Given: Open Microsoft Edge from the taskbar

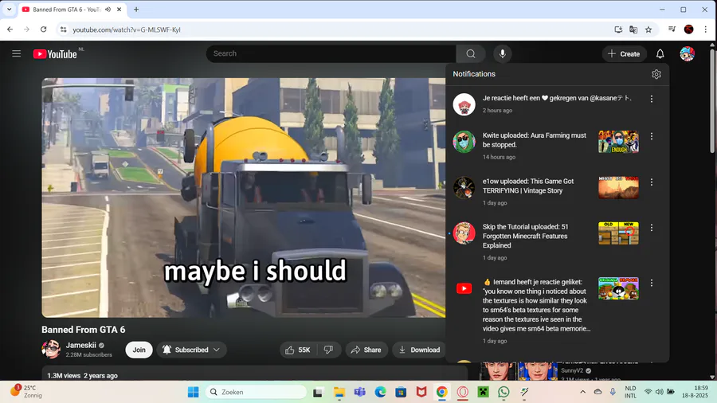Looking at the screenshot, I should click(380, 392).
